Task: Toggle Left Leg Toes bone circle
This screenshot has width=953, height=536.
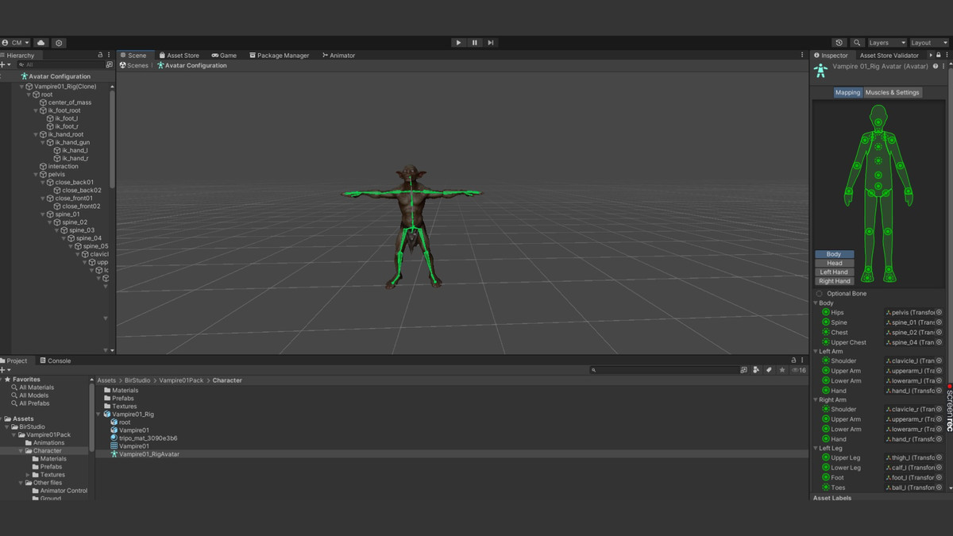Action: coord(826,488)
